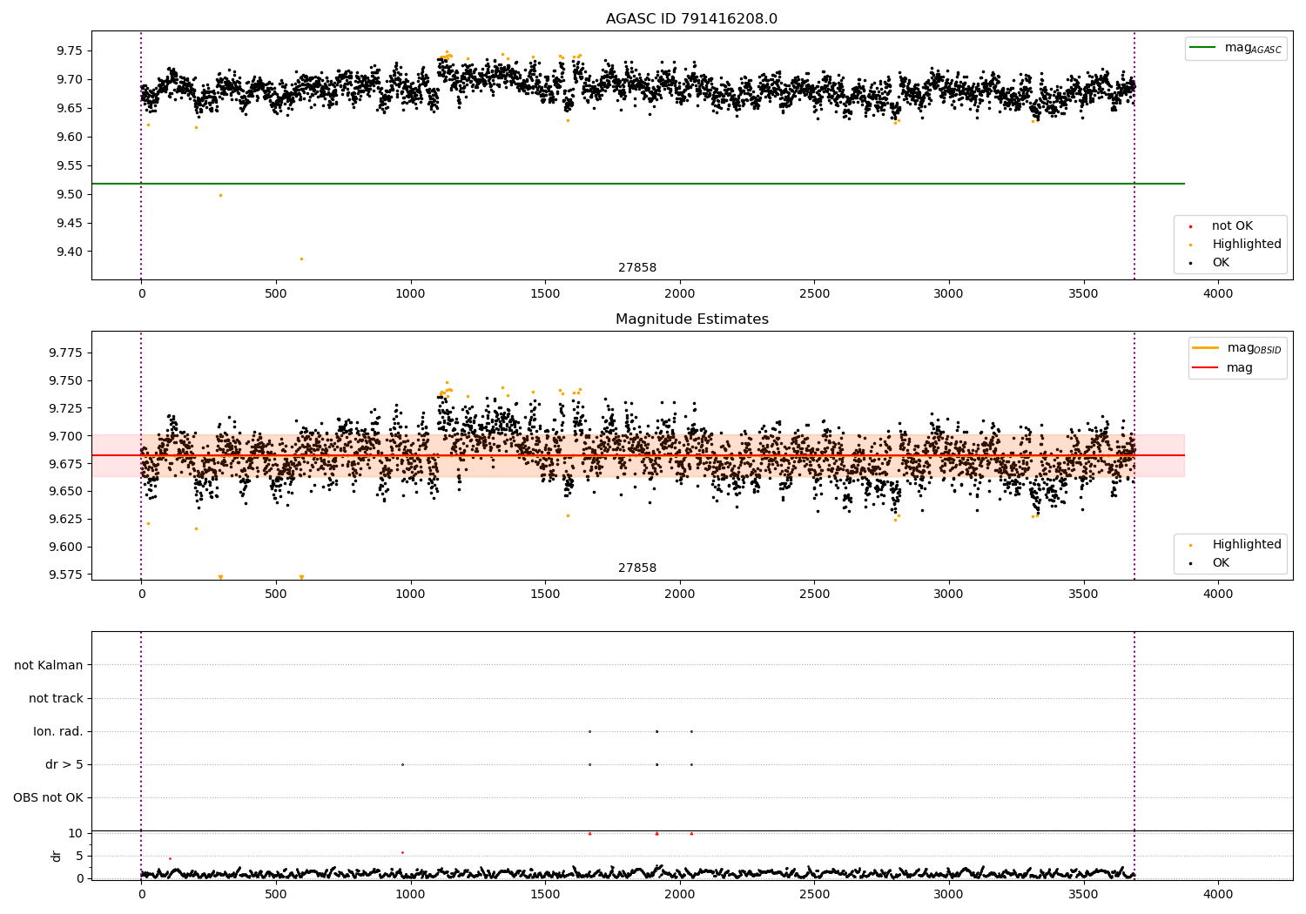Click the "dr" axis label of bottom strip
The height and width of the screenshot is (914, 1306).
click(x=57, y=856)
